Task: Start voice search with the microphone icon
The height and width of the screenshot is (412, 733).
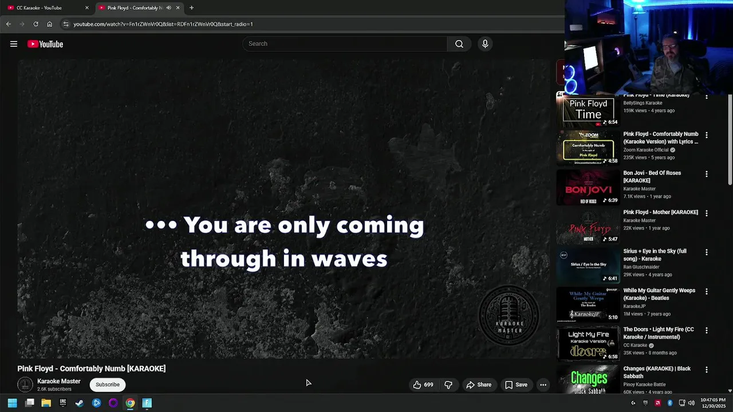Action: click(x=485, y=43)
